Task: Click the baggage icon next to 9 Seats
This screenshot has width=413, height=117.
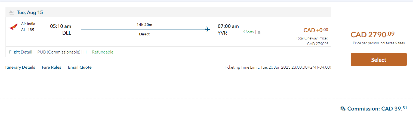Action: (259, 32)
